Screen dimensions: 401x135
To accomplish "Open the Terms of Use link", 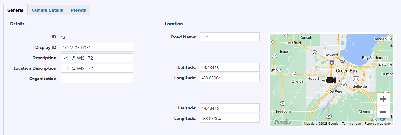I will click(x=351, y=124).
